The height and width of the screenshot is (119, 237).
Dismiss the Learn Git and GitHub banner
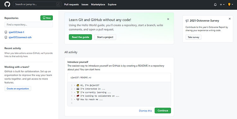tap(168, 19)
